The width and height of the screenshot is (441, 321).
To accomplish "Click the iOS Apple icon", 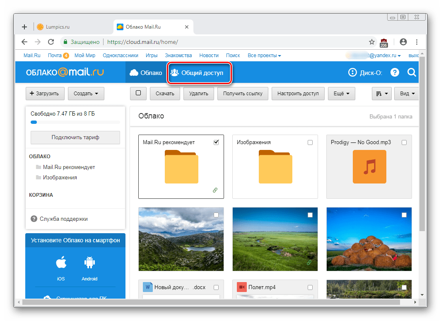I will coord(61,263).
